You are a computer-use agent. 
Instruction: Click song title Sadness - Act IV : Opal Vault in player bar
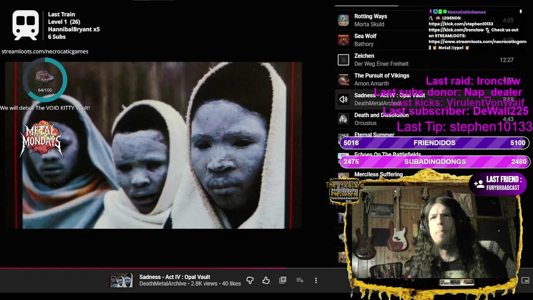[174, 277]
